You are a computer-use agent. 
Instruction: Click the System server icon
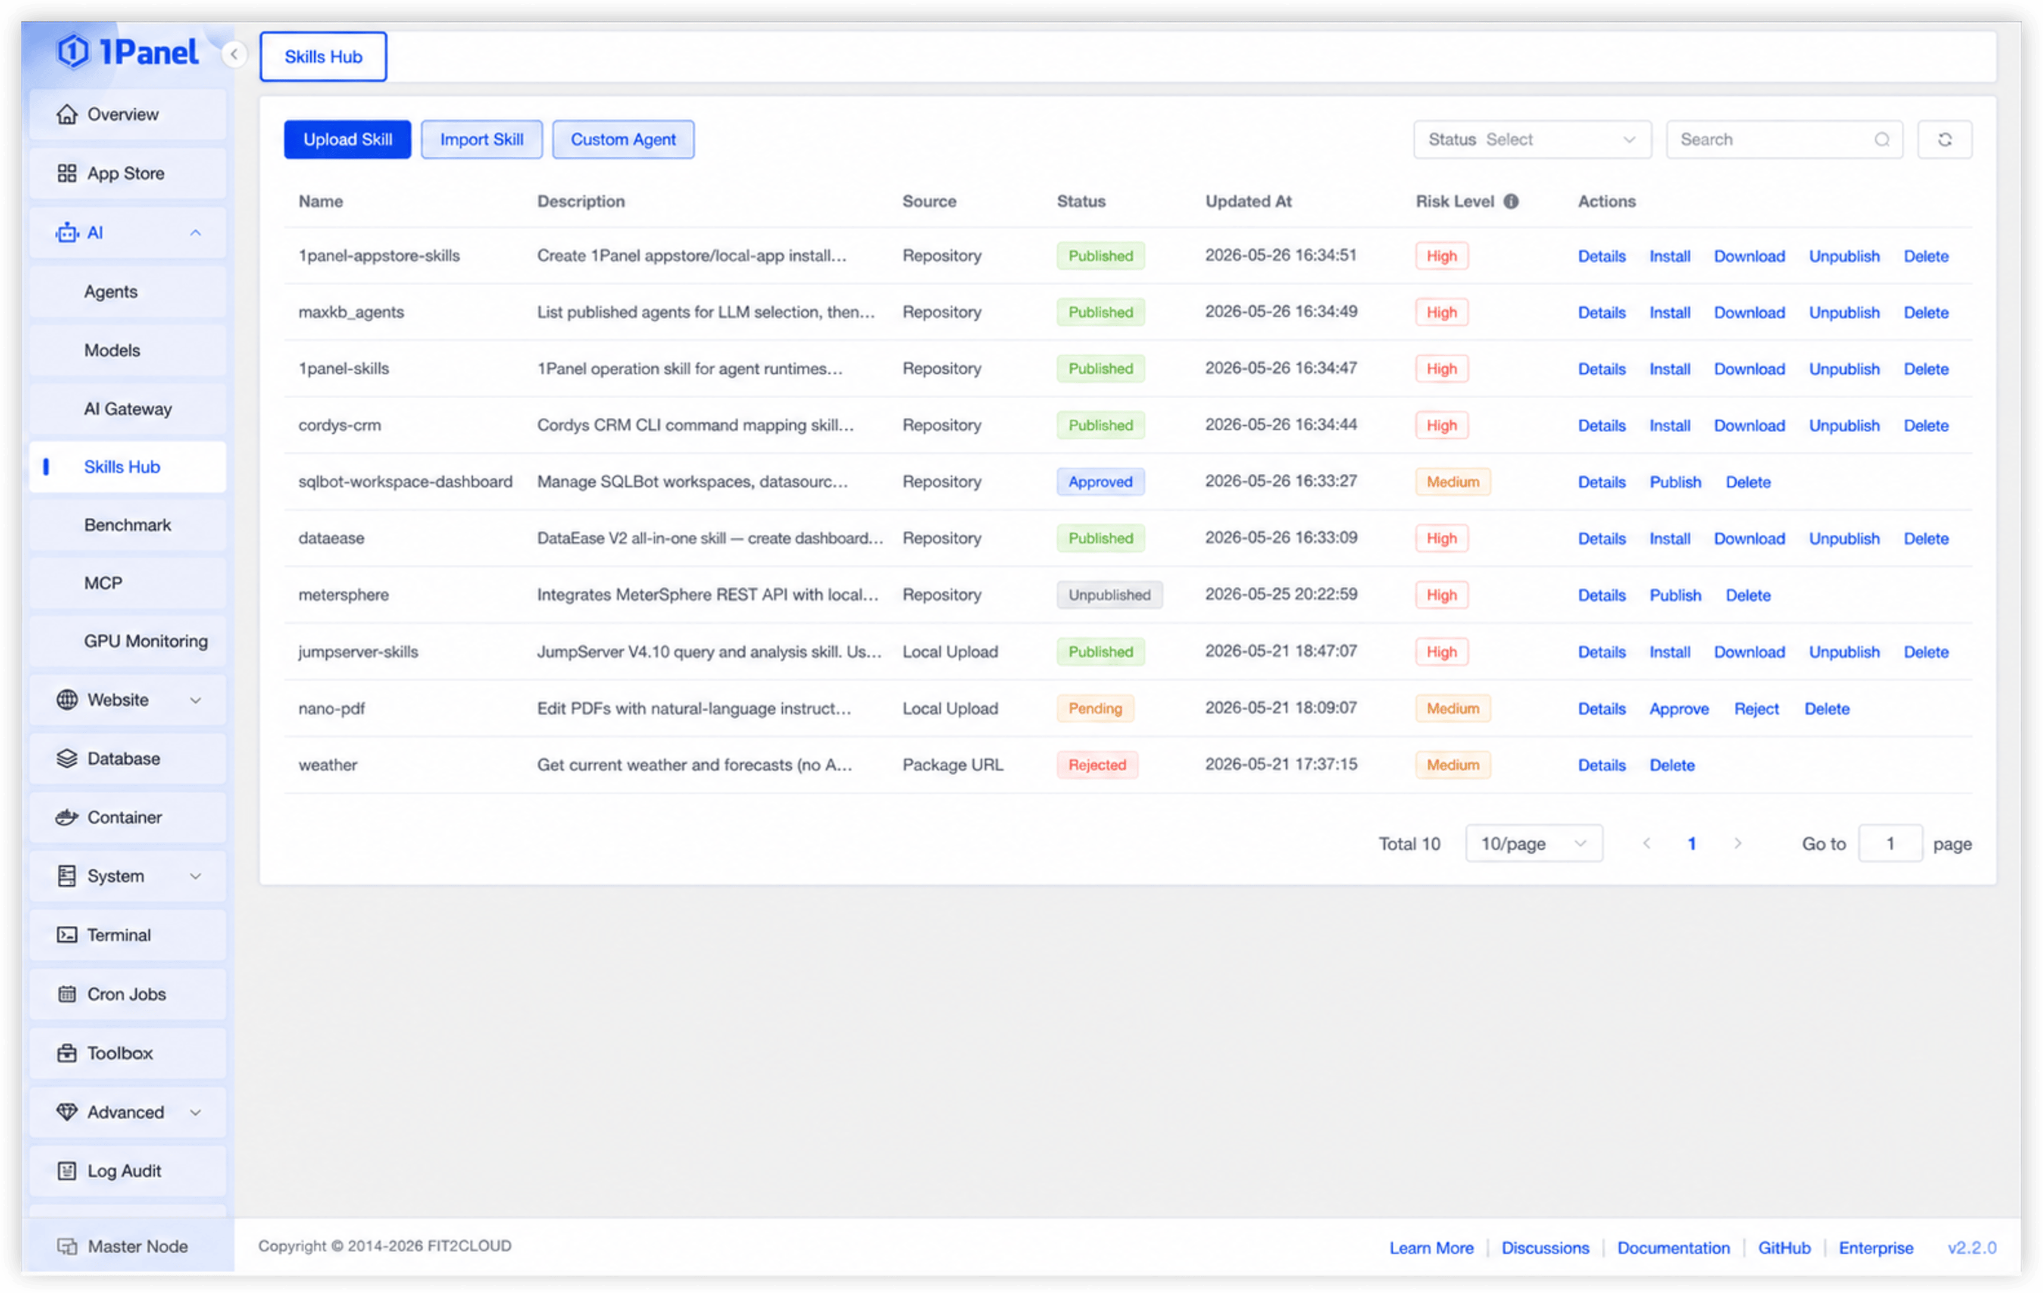[67, 876]
